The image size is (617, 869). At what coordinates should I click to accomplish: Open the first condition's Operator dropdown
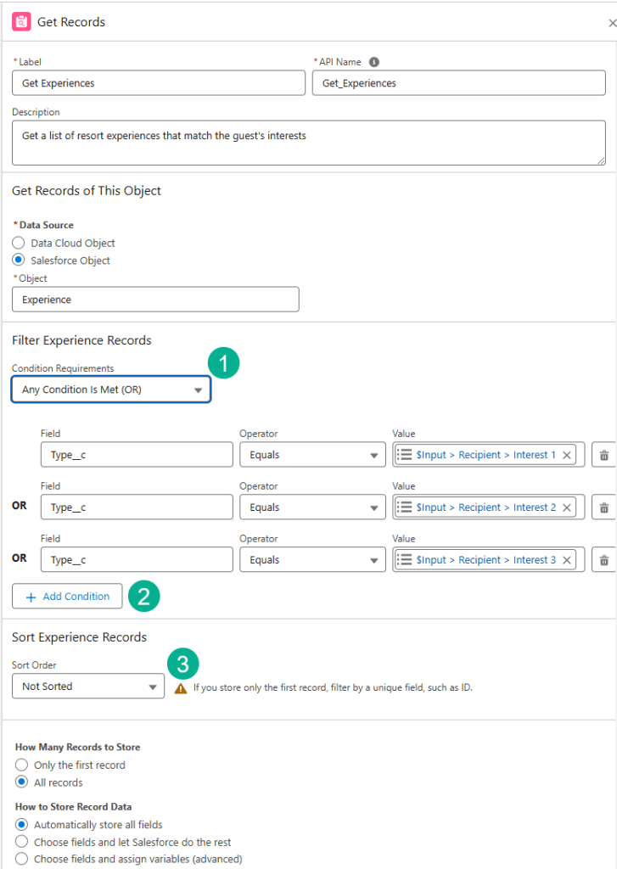312,455
